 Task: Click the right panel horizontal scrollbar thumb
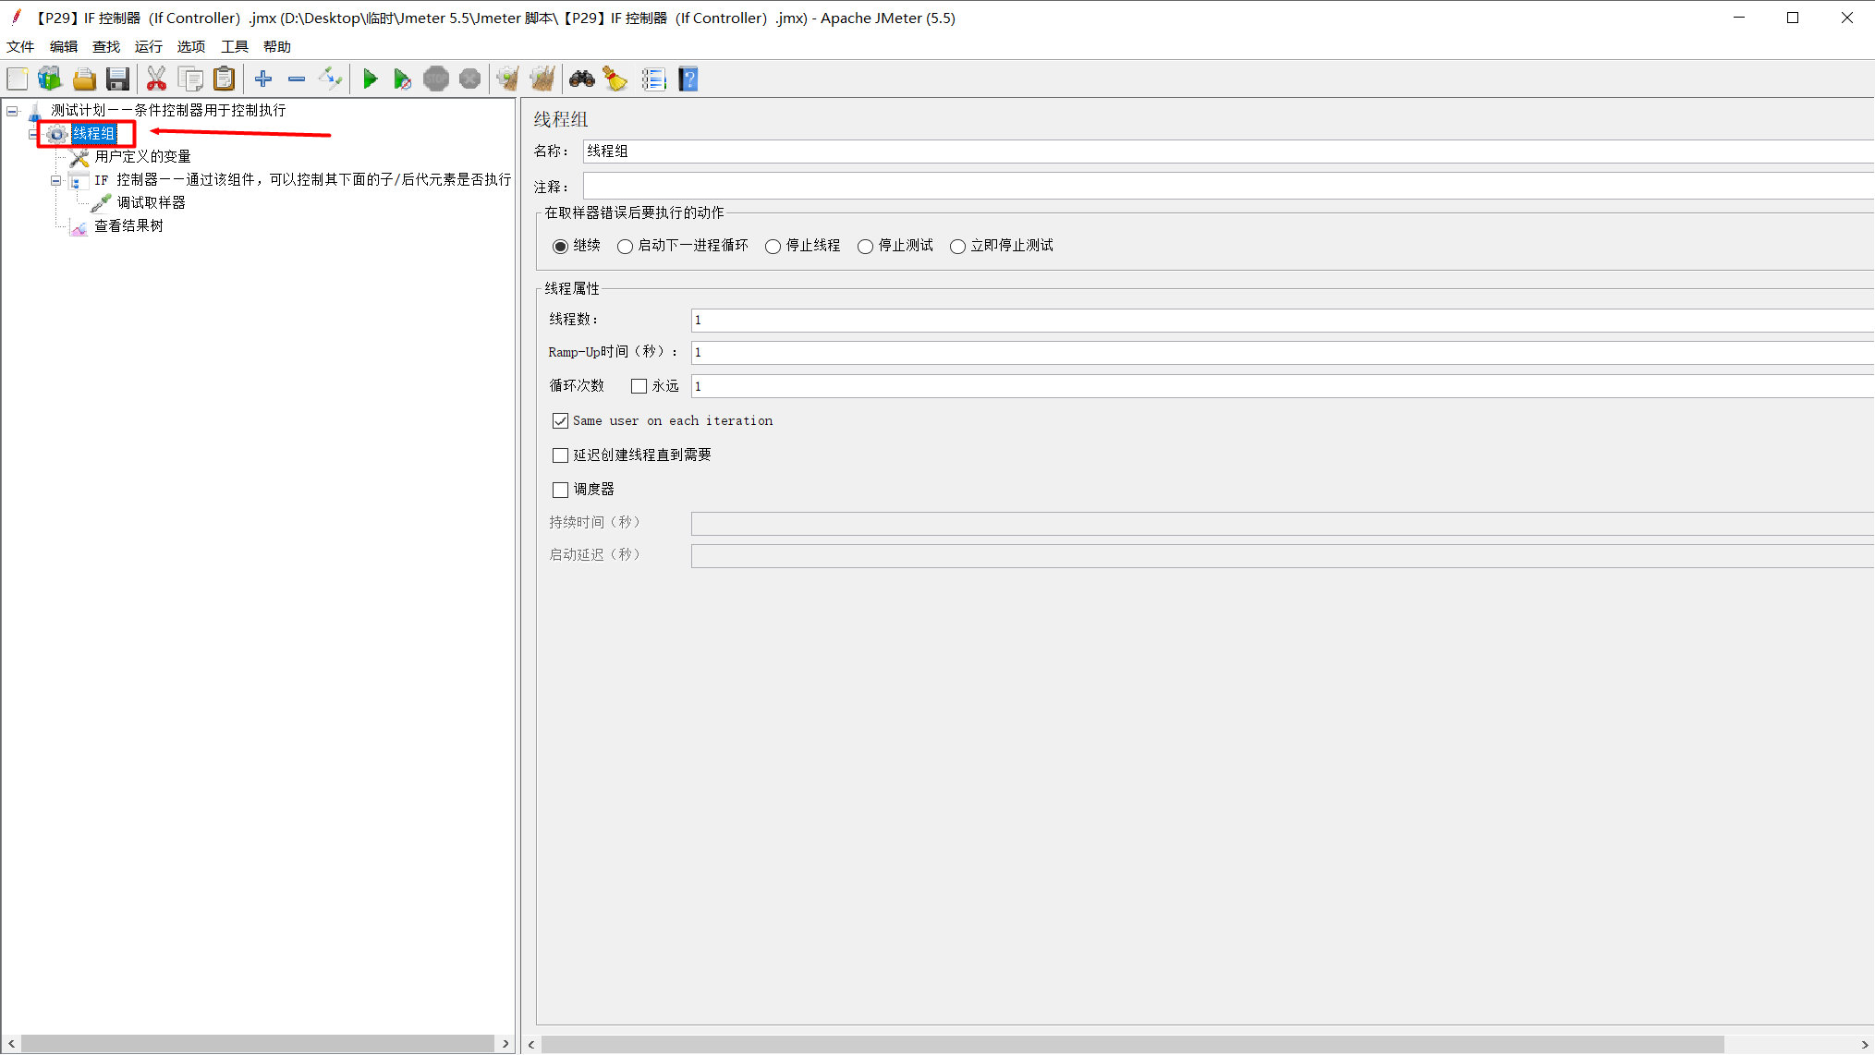1133,1044
